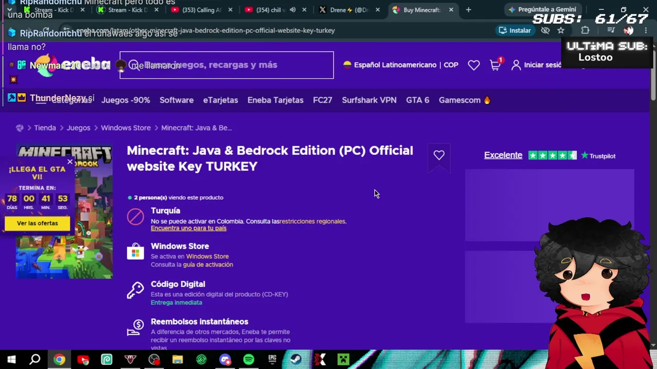
Task: Open Steam from taskbar
Action: [x=296, y=359]
